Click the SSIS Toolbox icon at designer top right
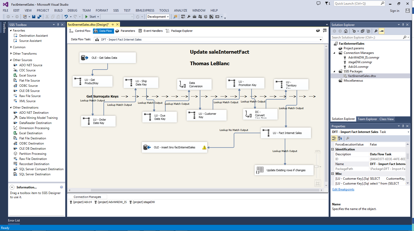 click(318, 31)
